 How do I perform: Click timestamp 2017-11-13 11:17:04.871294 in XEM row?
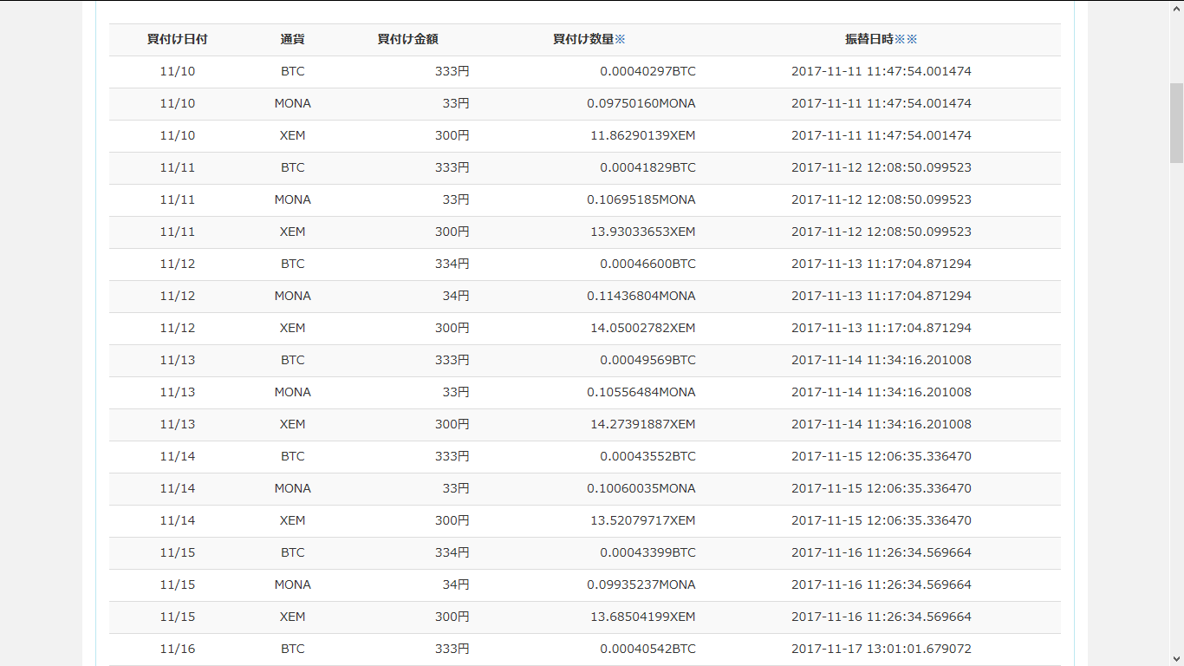881,328
